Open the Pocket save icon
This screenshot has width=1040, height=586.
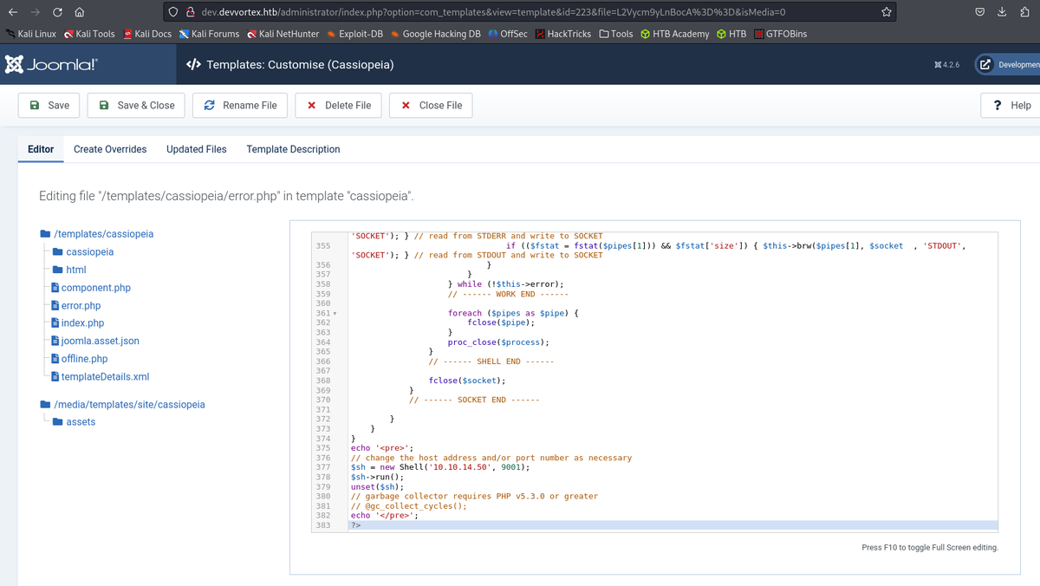980,12
